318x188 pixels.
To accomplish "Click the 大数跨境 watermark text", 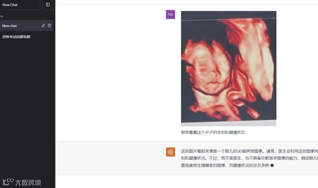I will (28, 182).
